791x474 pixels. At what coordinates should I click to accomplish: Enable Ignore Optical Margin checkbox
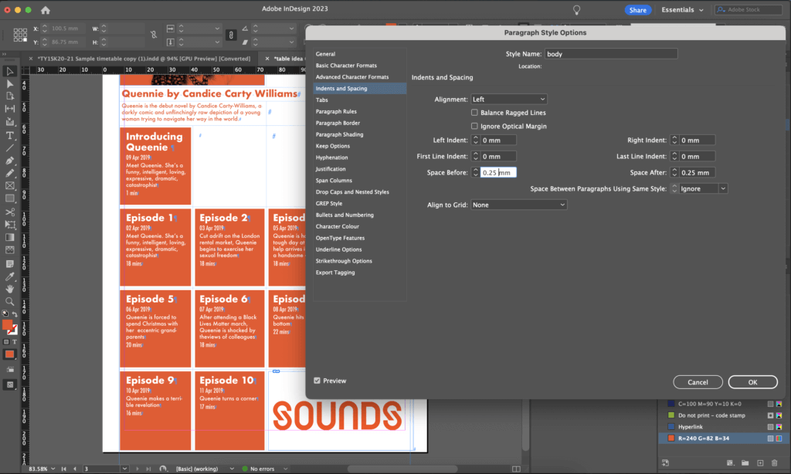click(x=474, y=126)
